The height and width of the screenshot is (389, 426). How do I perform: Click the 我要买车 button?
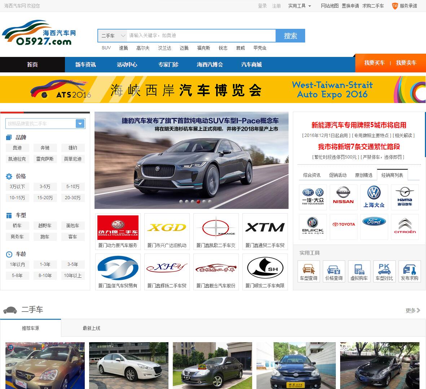tap(374, 63)
